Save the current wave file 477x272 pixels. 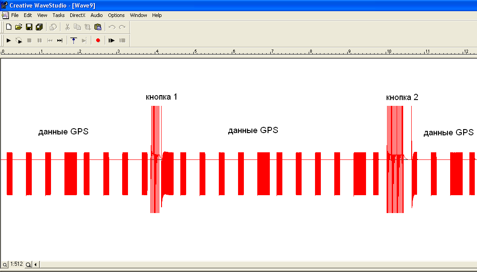(x=29, y=27)
